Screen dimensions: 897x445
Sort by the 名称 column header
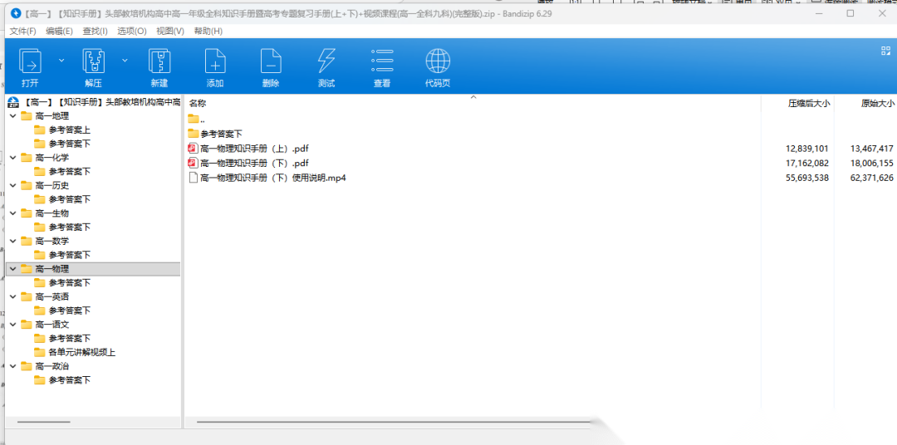coord(198,104)
